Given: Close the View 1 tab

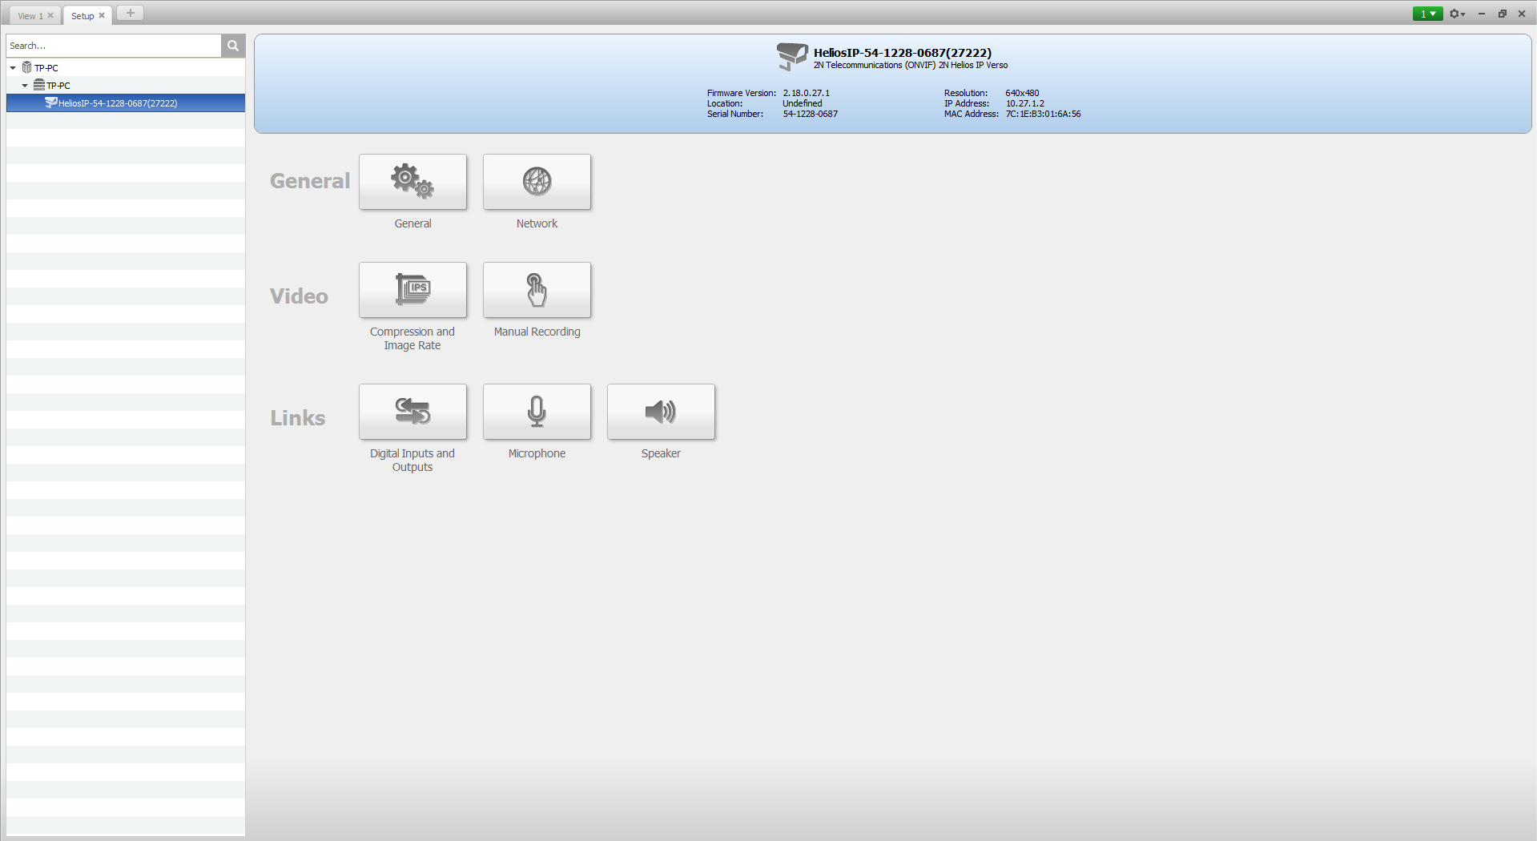Looking at the screenshot, I should click(50, 16).
